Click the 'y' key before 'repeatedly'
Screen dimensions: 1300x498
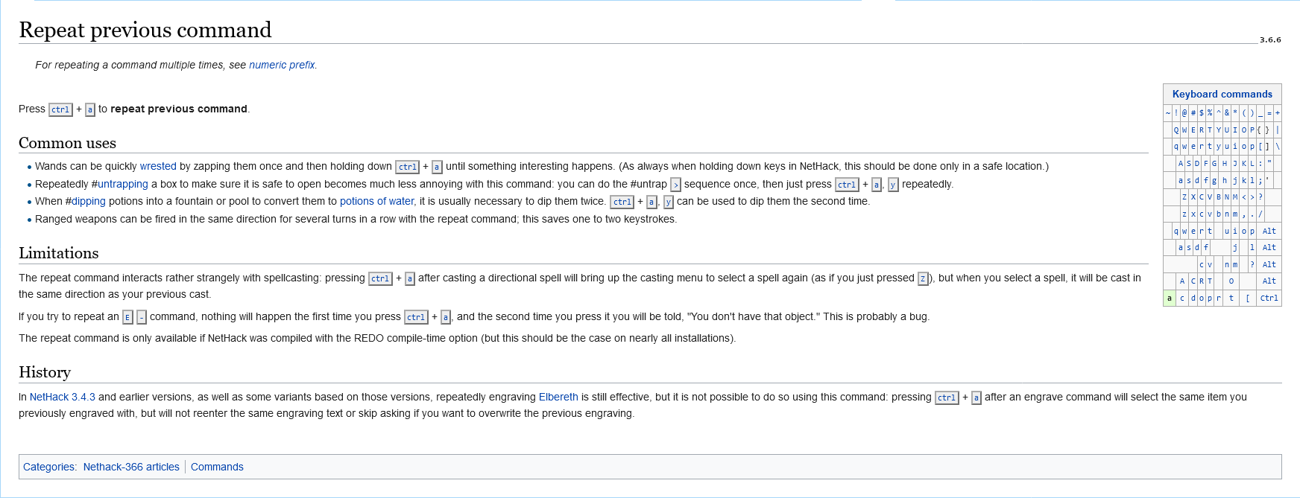point(893,185)
